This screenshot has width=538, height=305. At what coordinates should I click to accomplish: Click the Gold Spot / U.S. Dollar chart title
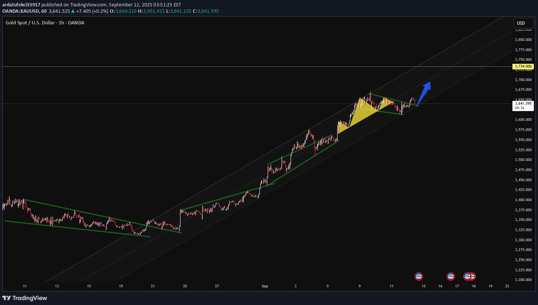point(45,23)
